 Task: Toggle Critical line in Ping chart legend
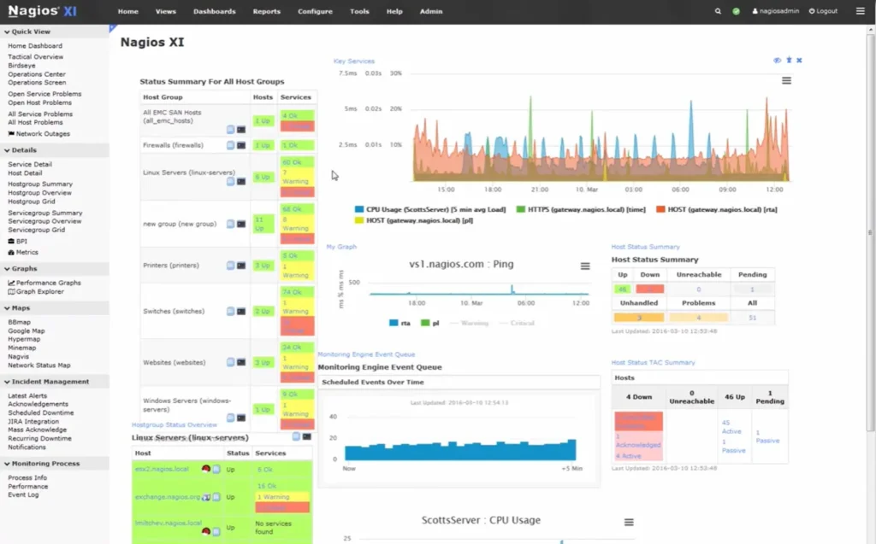coord(516,323)
